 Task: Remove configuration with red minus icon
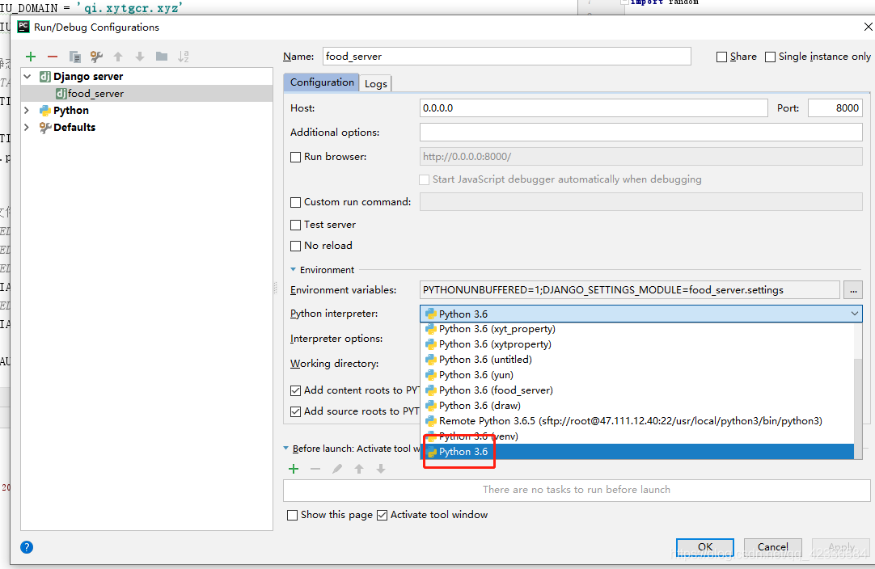(x=53, y=57)
